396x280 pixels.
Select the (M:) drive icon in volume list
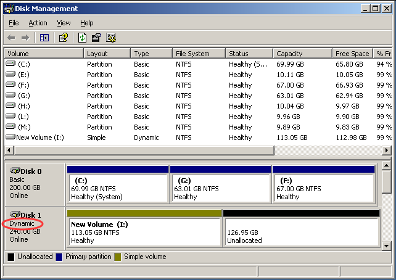(10, 126)
